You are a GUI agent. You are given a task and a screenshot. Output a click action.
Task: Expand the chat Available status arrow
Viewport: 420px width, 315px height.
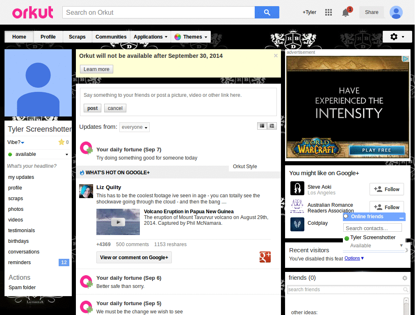point(401,245)
